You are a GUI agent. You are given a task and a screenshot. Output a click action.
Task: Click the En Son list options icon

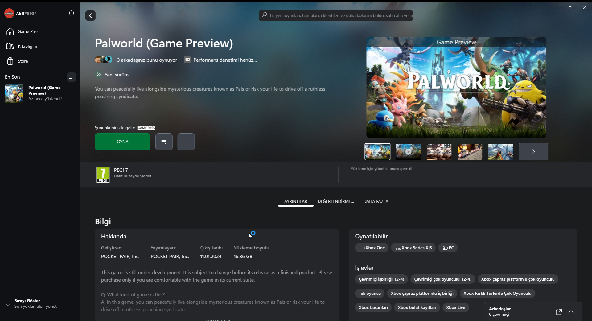coord(71,77)
